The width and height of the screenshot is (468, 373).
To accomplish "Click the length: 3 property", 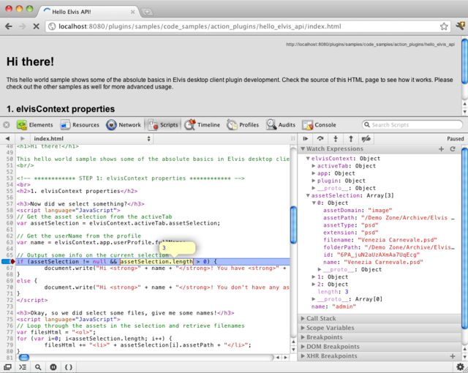I will tap(333, 292).
